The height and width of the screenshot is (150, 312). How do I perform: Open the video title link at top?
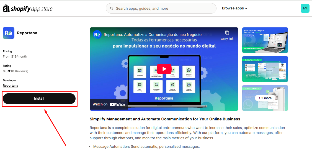tap(153, 35)
